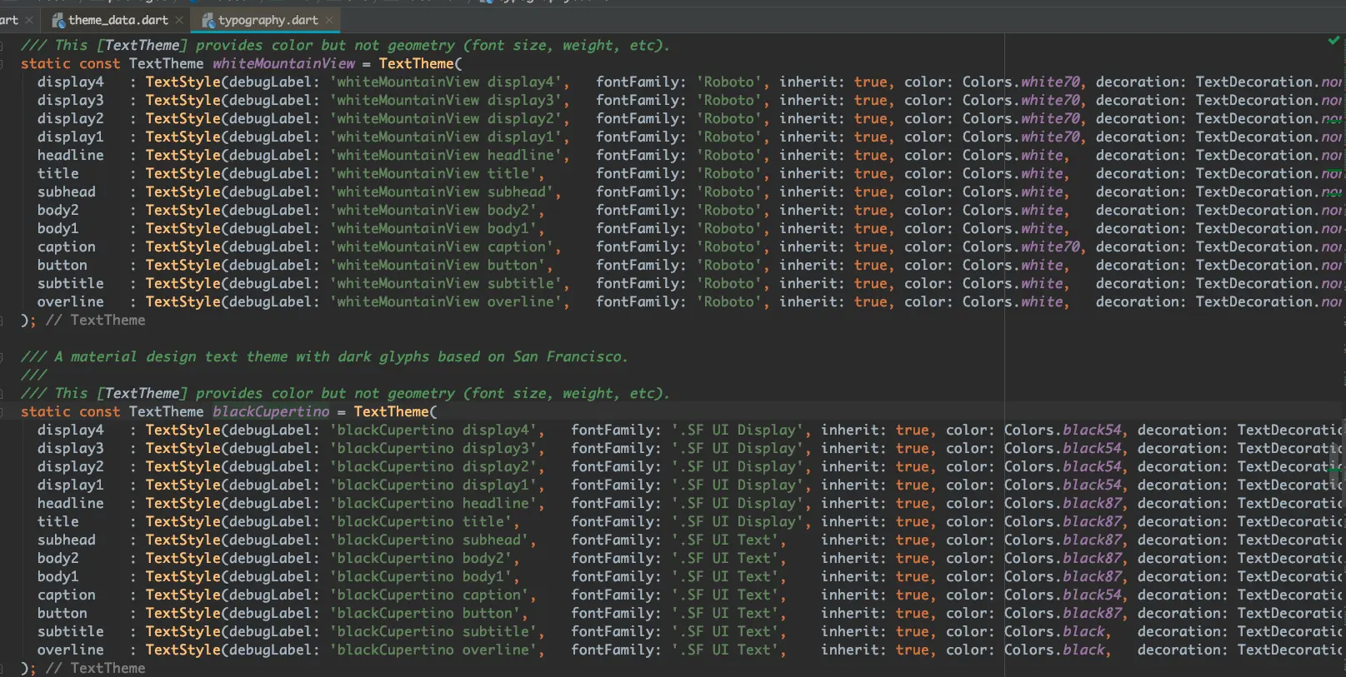Click the string 'blackCupertino body1'

pos(421,577)
